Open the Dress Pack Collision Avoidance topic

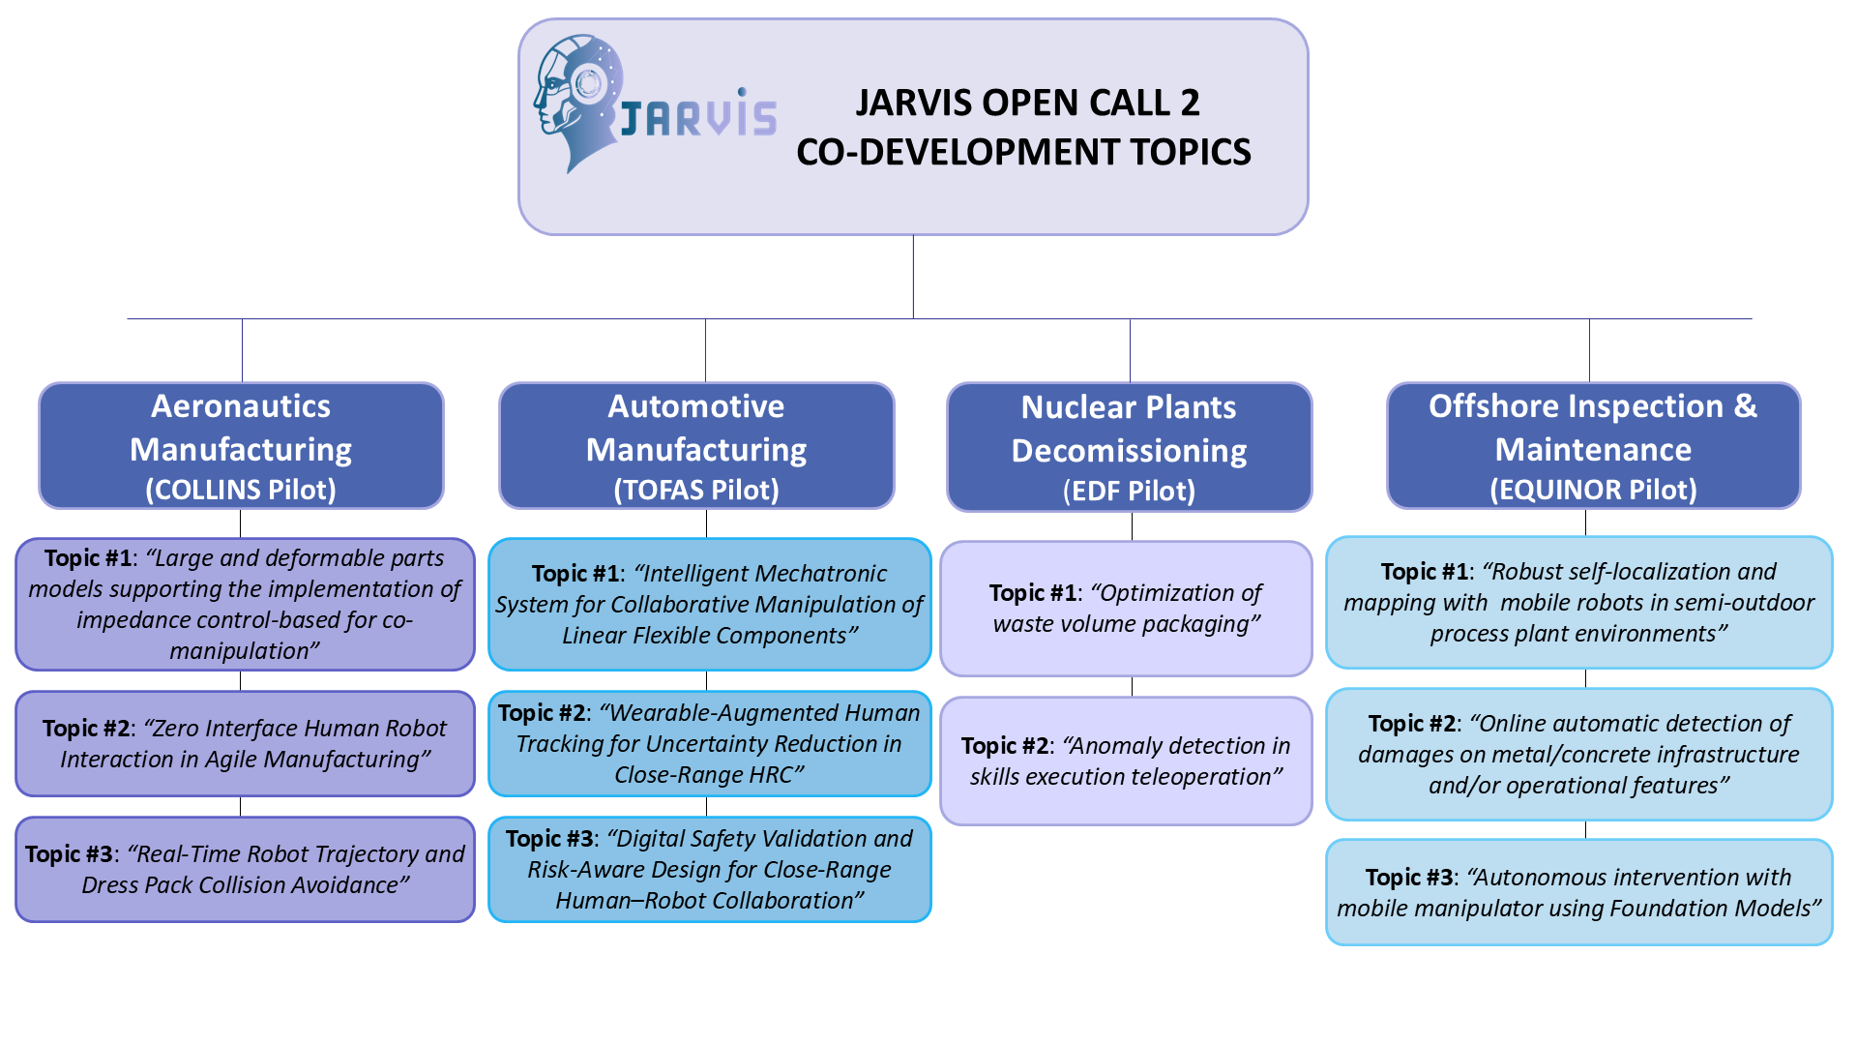click(x=245, y=869)
